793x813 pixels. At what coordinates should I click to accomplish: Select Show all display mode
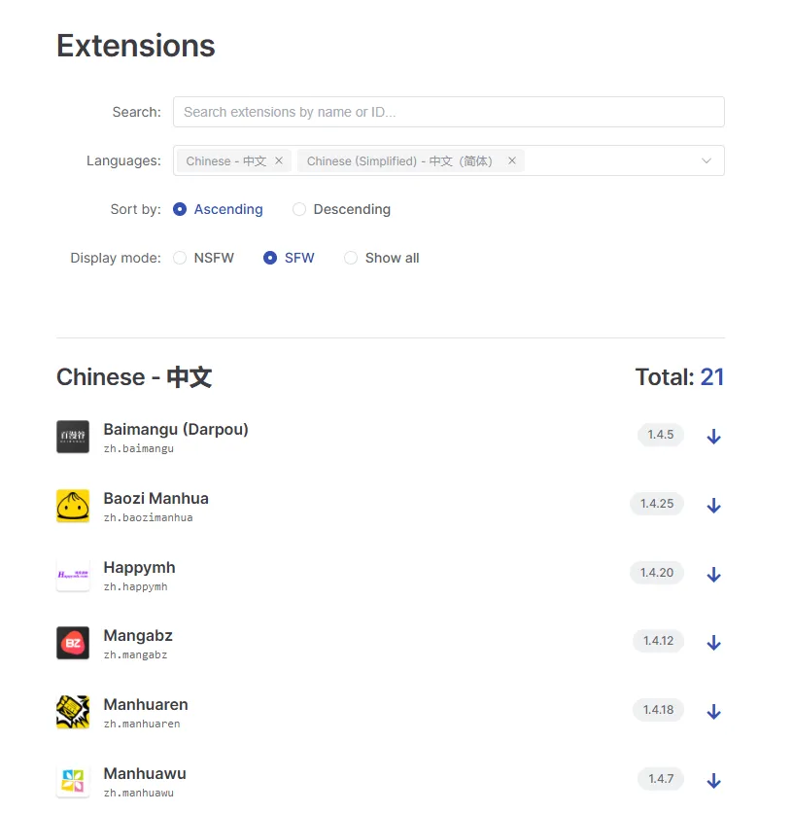(351, 258)
